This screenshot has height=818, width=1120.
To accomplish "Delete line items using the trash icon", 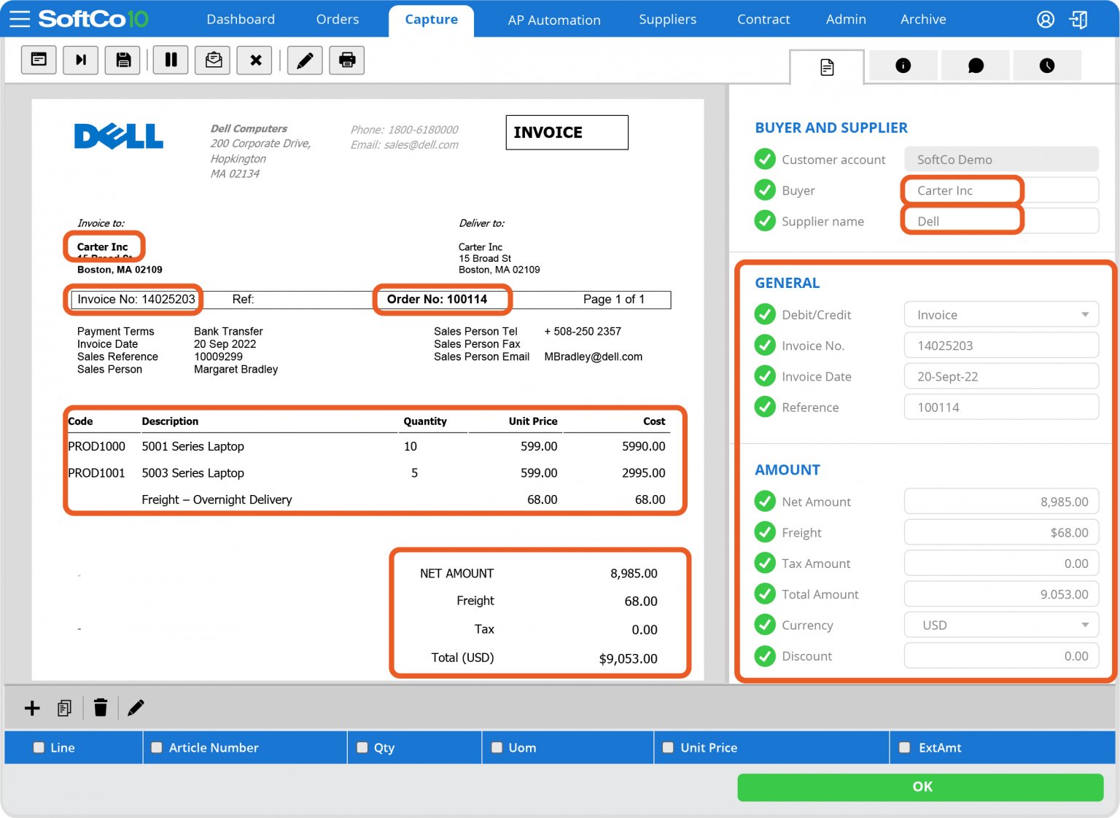I will coord(101,707).
